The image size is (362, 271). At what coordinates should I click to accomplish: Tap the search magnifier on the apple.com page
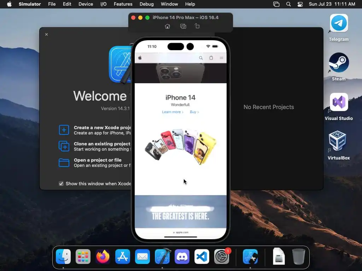pyautogui.click(x=201, y=58)
